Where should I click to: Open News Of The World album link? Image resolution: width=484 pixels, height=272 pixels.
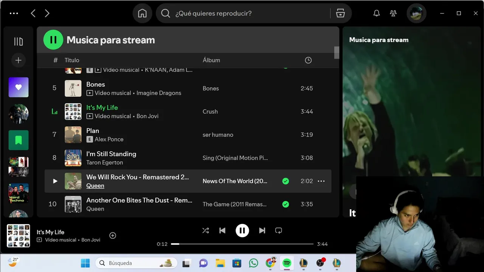pos(235,181)
